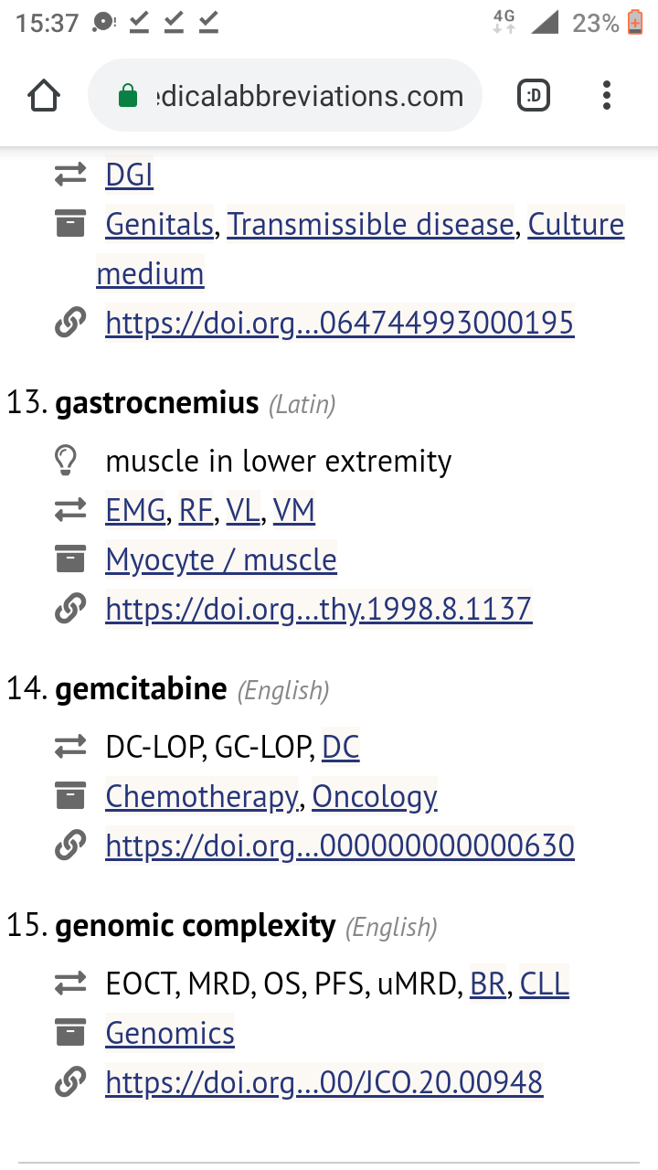Open the doi link ending in JCO.20.00948

coord(324,1082)
